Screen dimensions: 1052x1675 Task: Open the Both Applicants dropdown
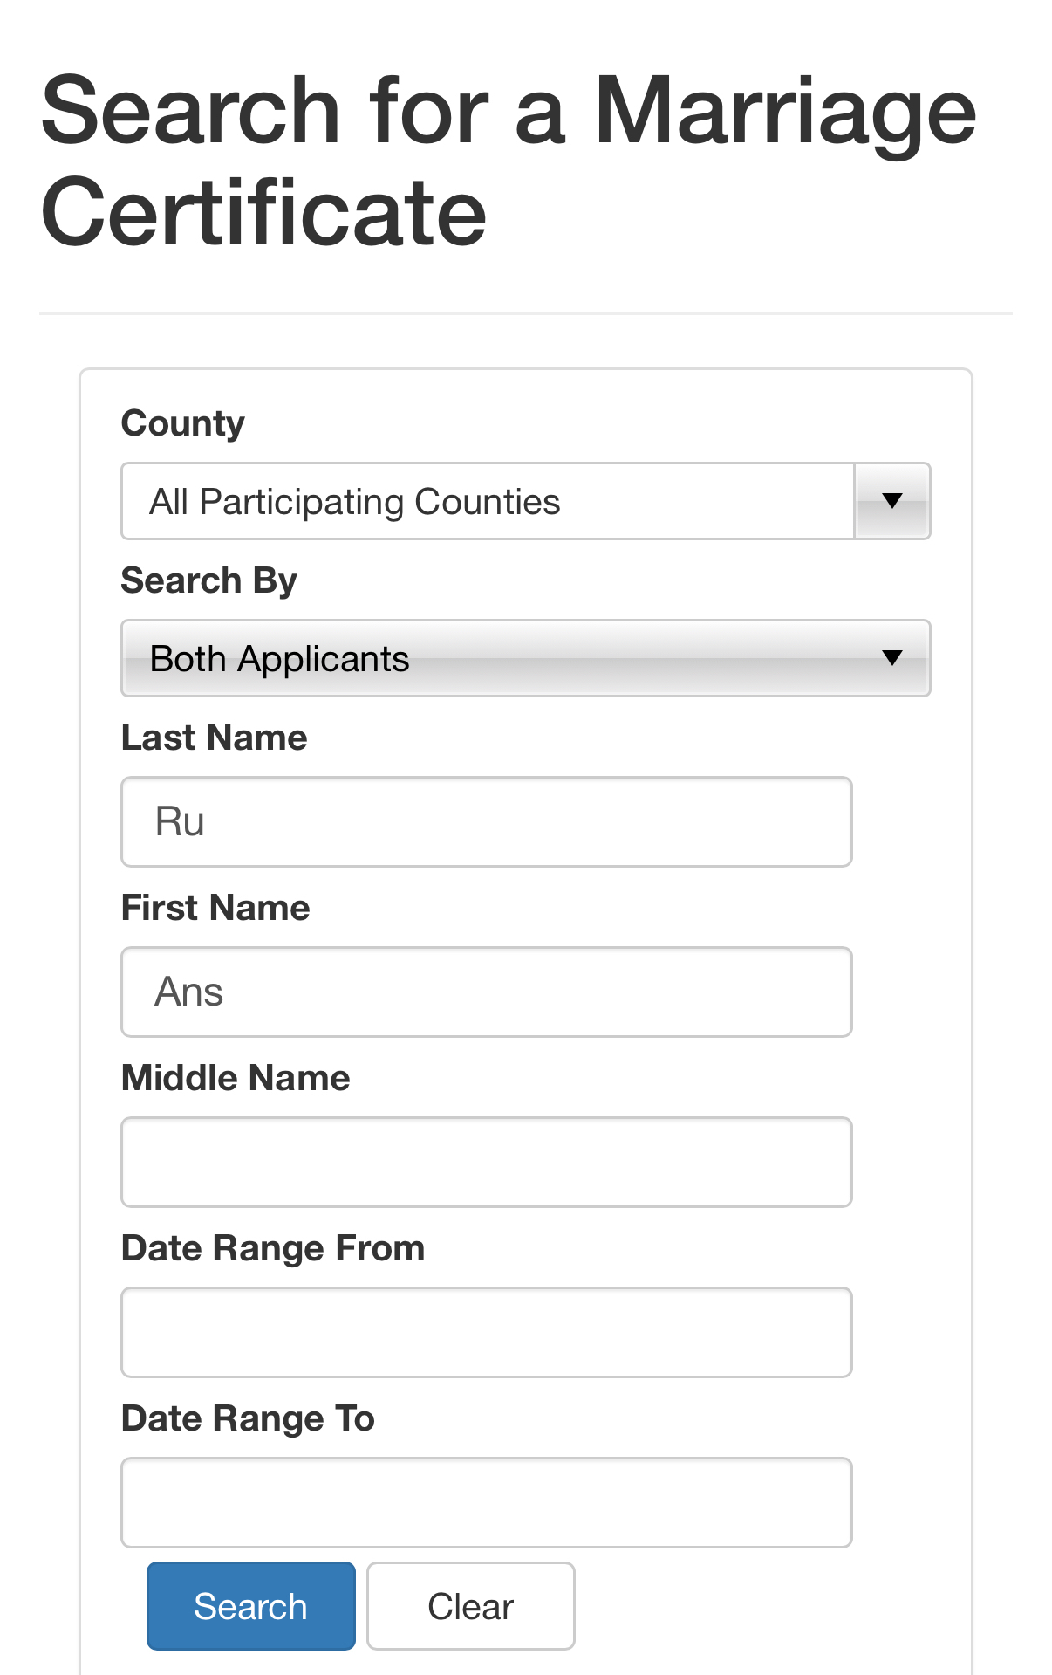click(525, 658)
